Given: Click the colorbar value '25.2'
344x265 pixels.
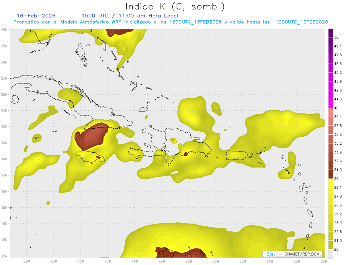Looking at the screenshot, I should [338, 214].
